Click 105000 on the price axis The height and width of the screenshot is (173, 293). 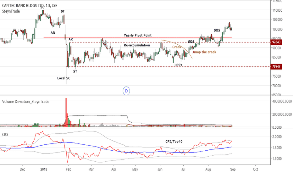277,20
